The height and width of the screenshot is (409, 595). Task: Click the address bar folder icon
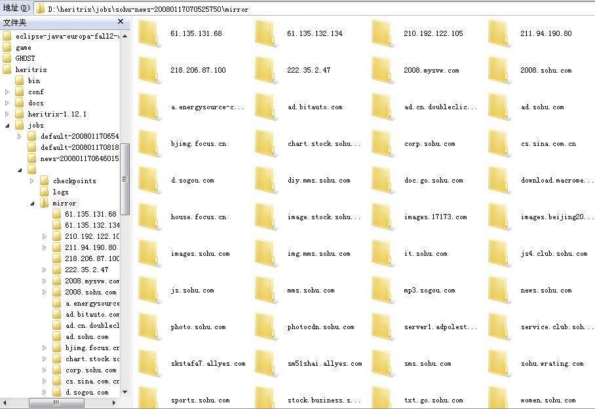coord(40,9)
